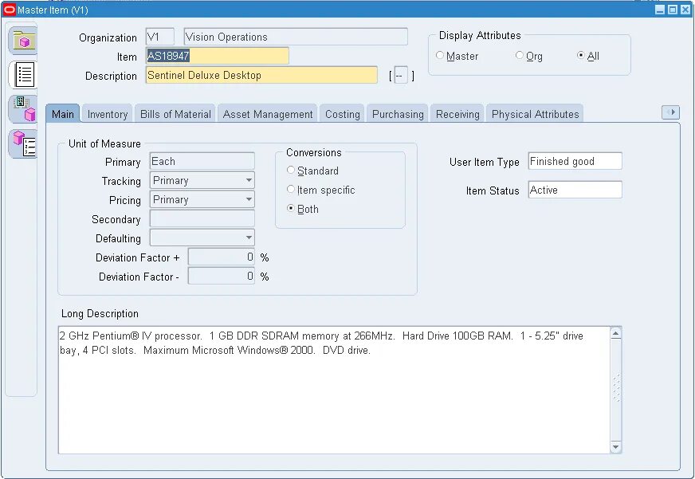The height and width of the screenshot is (479, 695).
Task: Select the All display attributes radio button
Action: coord(581,55)
